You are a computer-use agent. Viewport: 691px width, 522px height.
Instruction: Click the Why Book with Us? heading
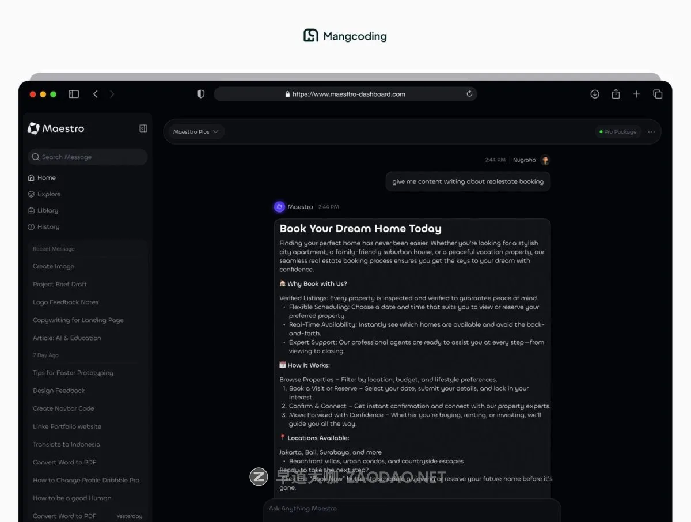(313, 283)
